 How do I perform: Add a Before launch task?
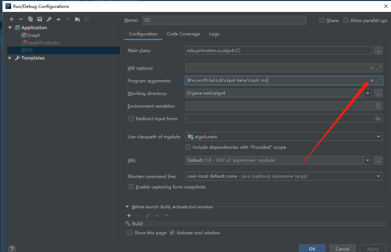tap(129, 216)
